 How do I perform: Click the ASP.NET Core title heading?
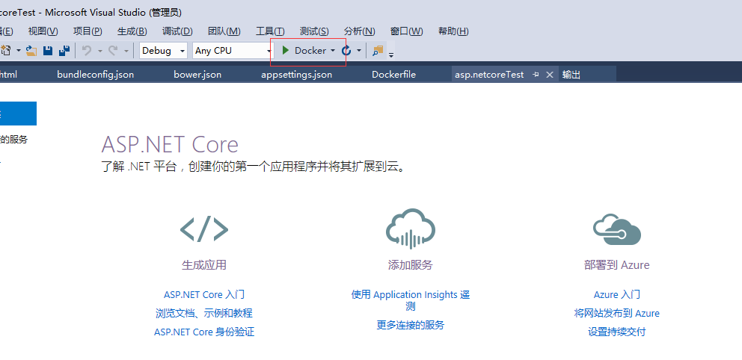pyautogui.click(x=170, y=145)
